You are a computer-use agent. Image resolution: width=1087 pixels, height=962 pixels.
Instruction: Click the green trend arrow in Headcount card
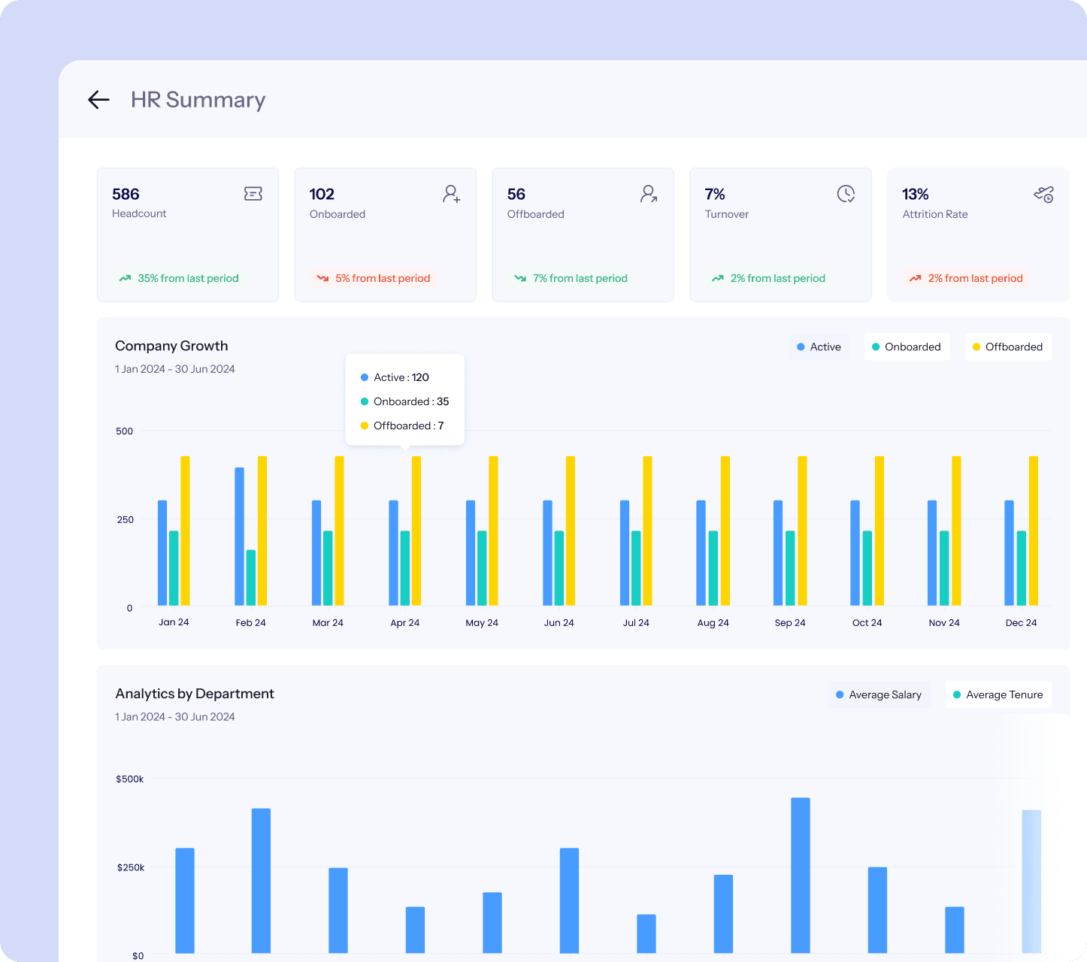tap(125, 278)
